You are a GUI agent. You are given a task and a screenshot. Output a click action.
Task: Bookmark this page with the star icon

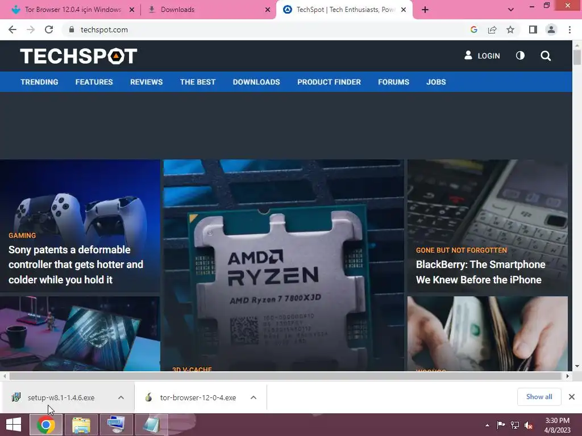pyautogui.click(x=510, y=30)
